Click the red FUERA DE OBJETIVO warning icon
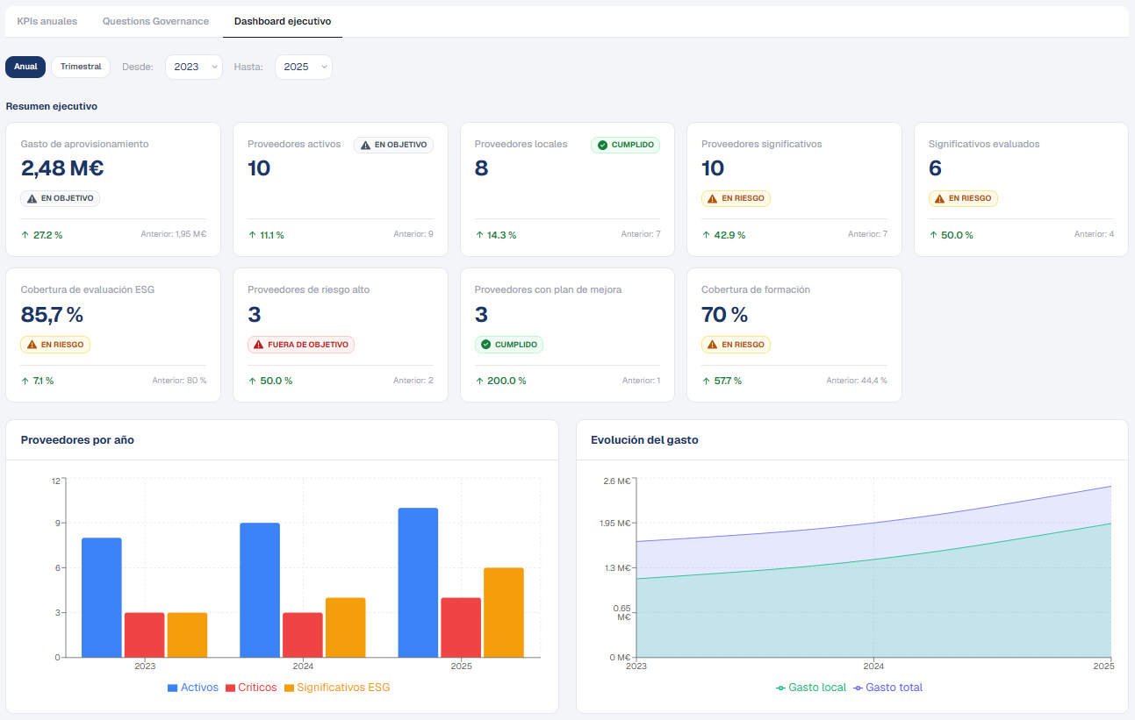Image resolution: width=1135 pixels, height=720 pixels. point(259,345)
